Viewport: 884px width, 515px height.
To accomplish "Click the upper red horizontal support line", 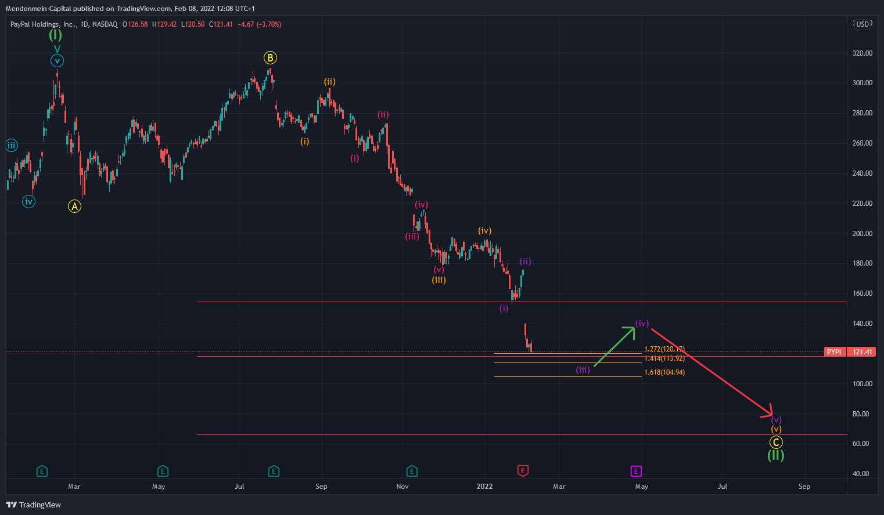I will coord(522,302).
